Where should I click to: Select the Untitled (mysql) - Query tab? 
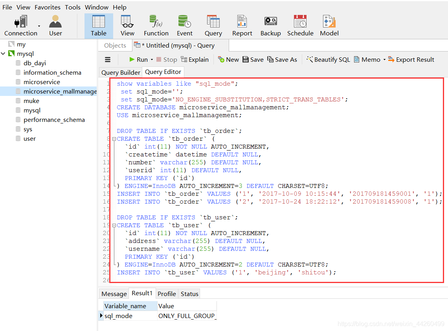(180, 46)
